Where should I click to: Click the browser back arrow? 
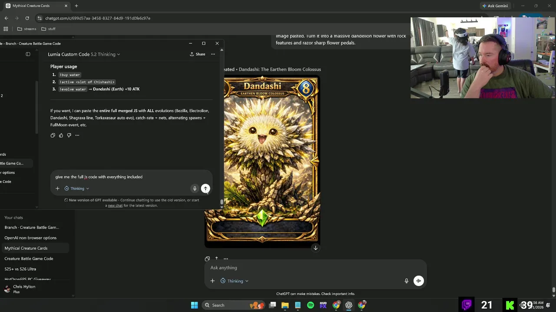(6, 18)
